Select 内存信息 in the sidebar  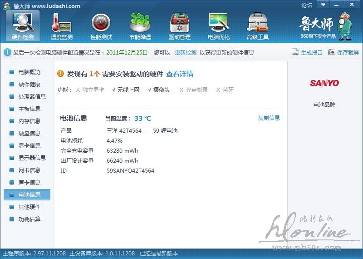29,121
